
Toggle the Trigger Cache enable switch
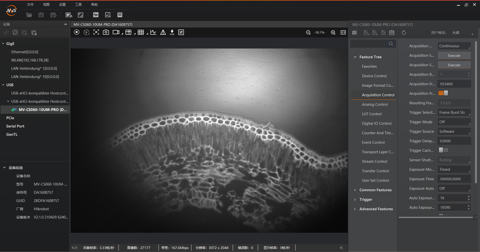click(443, 150)
